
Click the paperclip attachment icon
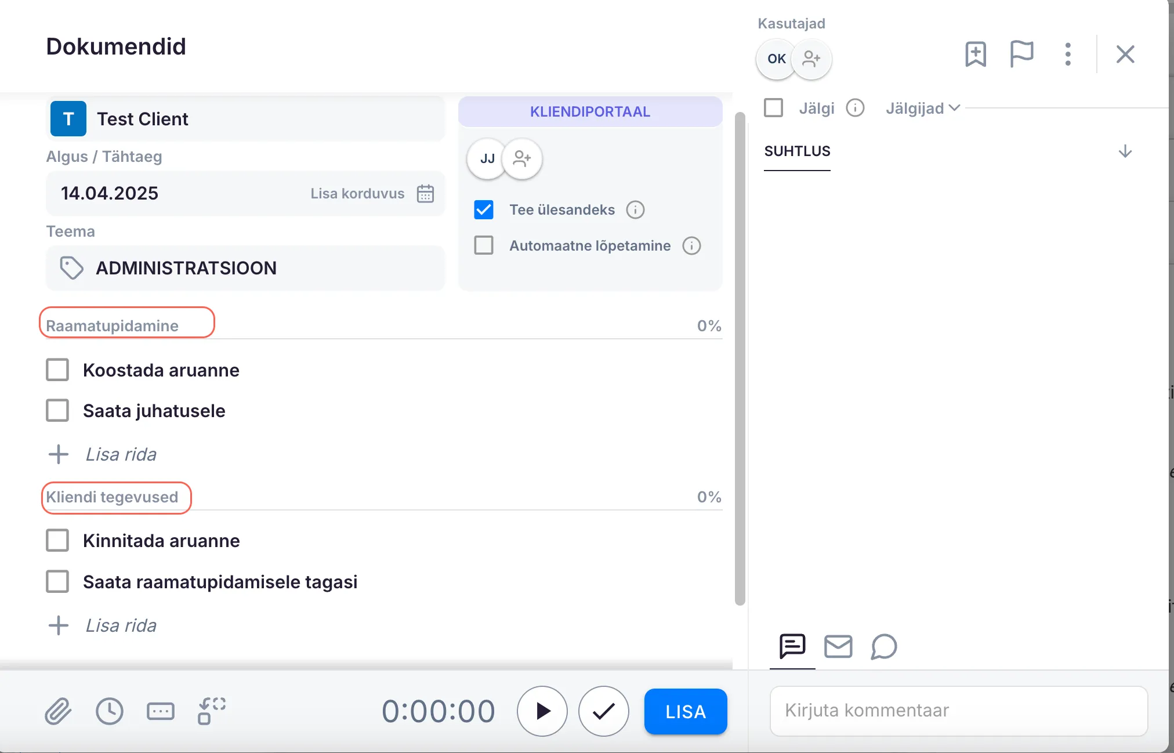58,711
